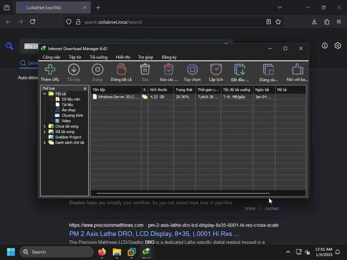The image size is (347, 260).
Task: Click the SearXNG info icon
Action: pyautogui.click(x=325, y=46)
